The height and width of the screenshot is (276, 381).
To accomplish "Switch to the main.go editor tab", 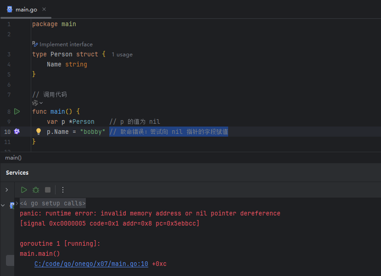I will click(26, 10).
